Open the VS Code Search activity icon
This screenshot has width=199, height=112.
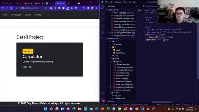point(103,13)
